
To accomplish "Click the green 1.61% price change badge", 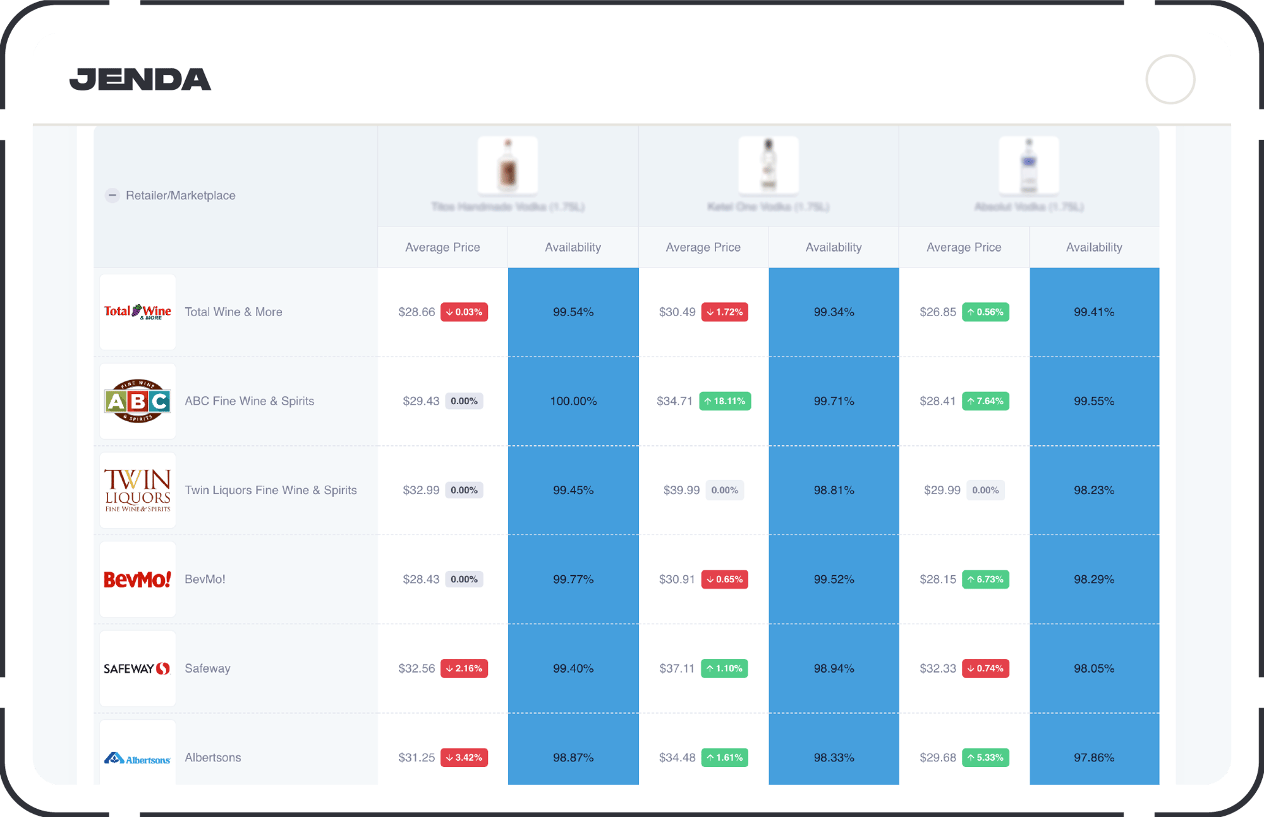I will 724,758.
